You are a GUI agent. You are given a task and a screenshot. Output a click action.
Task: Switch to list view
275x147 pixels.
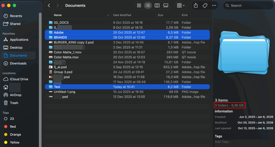pyautogui.click(x=148, y=6)
